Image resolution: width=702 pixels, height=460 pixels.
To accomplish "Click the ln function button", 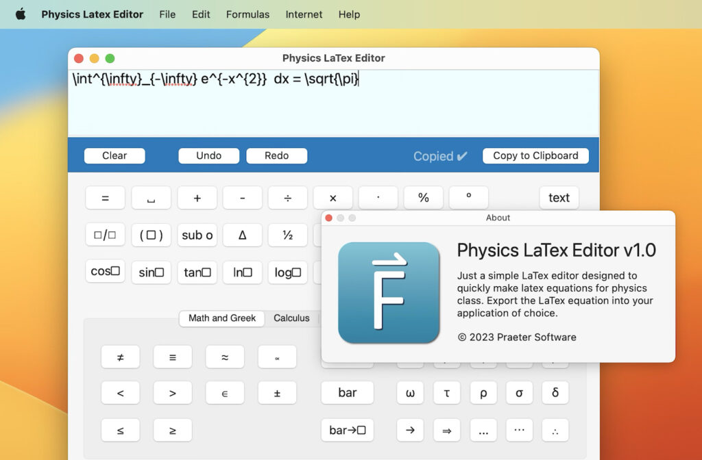I will pos(242,272).
